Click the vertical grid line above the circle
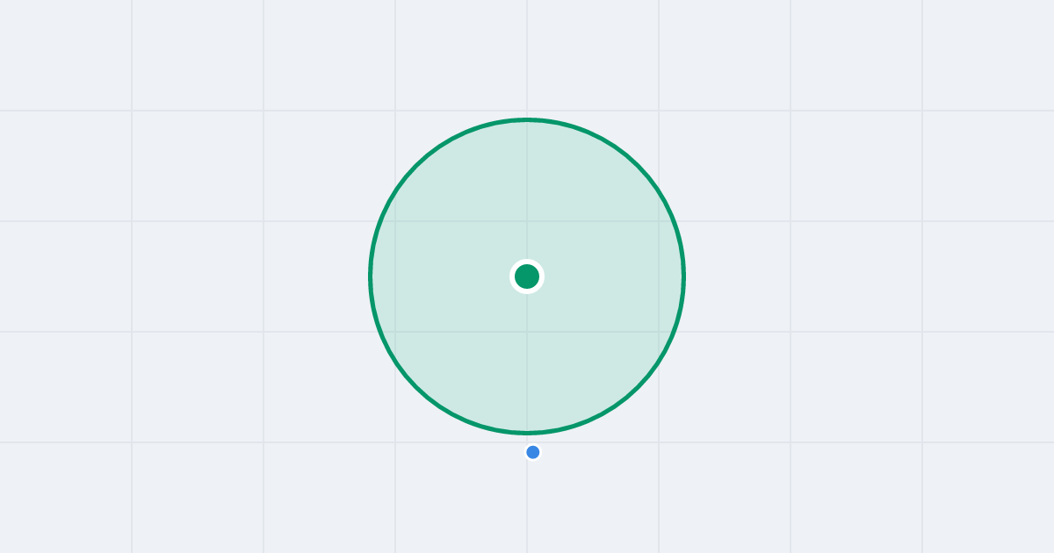This screenshot has width=1054, height=553. [527, 57]
